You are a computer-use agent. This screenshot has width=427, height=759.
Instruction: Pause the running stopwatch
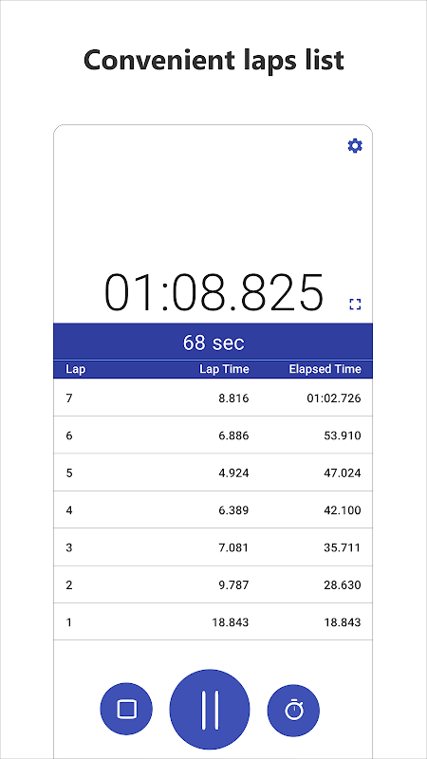(210, 710)
